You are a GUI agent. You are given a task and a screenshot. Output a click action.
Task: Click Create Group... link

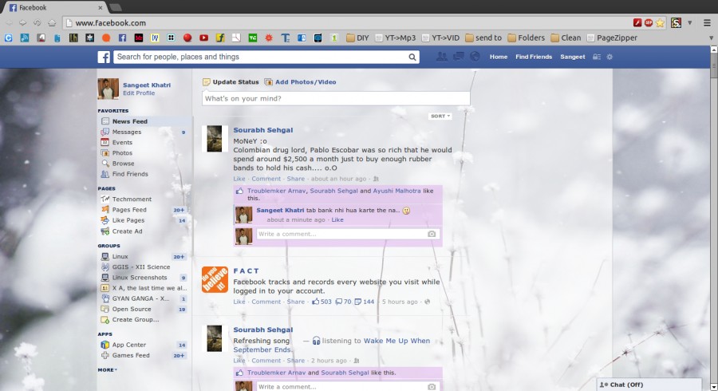[136, 319]
